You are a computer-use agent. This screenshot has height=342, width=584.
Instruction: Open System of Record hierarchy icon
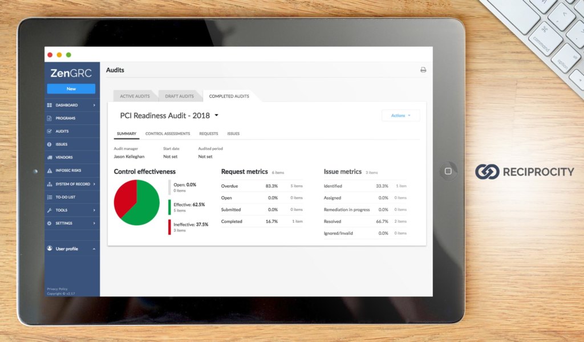tap(49, 184)
